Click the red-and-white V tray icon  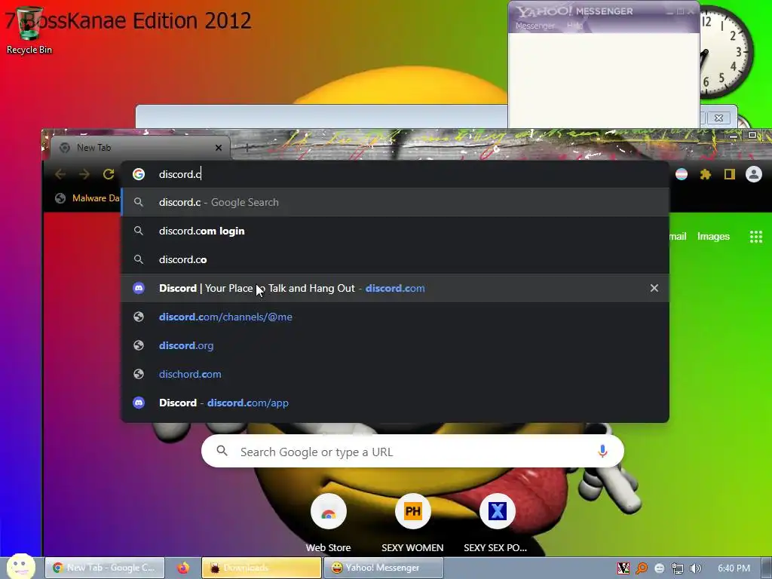(623, 568)
